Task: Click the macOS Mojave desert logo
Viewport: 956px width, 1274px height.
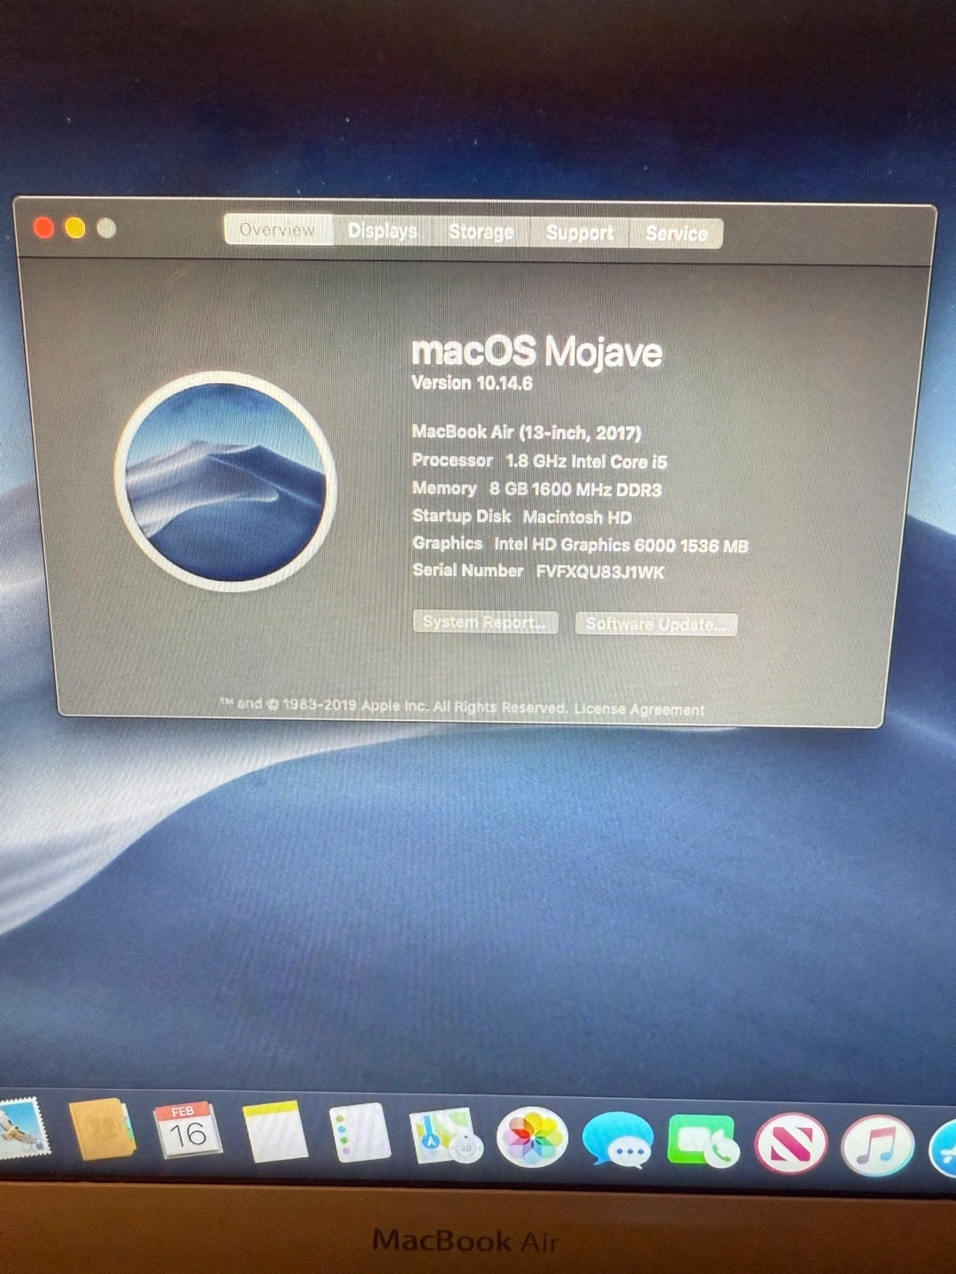Action: tap(225, 481)
